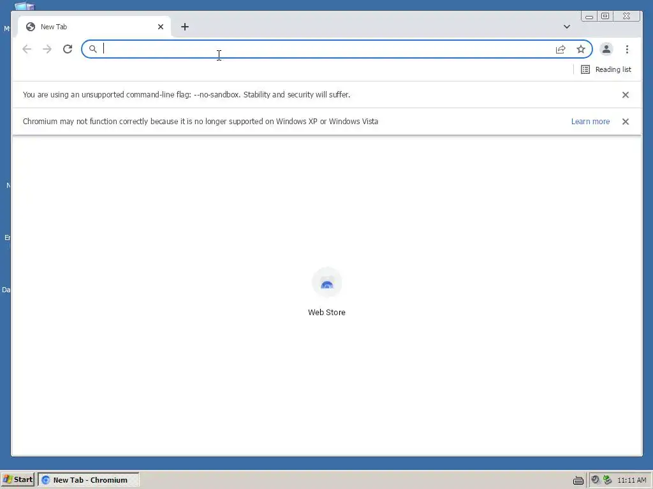Open the profile avatar button
The image size is (653, 489).
tap(606, 50)
